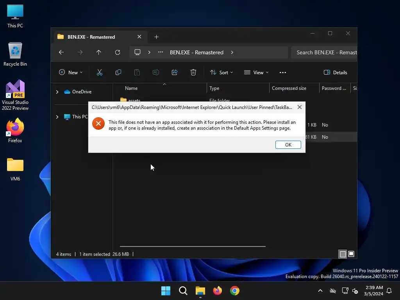400x300 pixels.
Task: Go up one folder level
Action: tap(99, 52)
